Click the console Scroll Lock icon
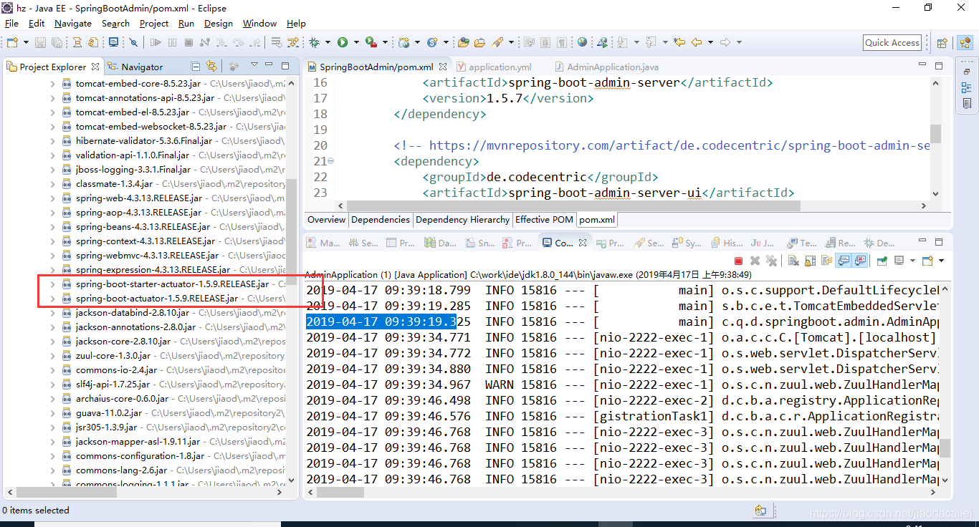The width and height of the screenshot is (979, 527). (810, 261)
